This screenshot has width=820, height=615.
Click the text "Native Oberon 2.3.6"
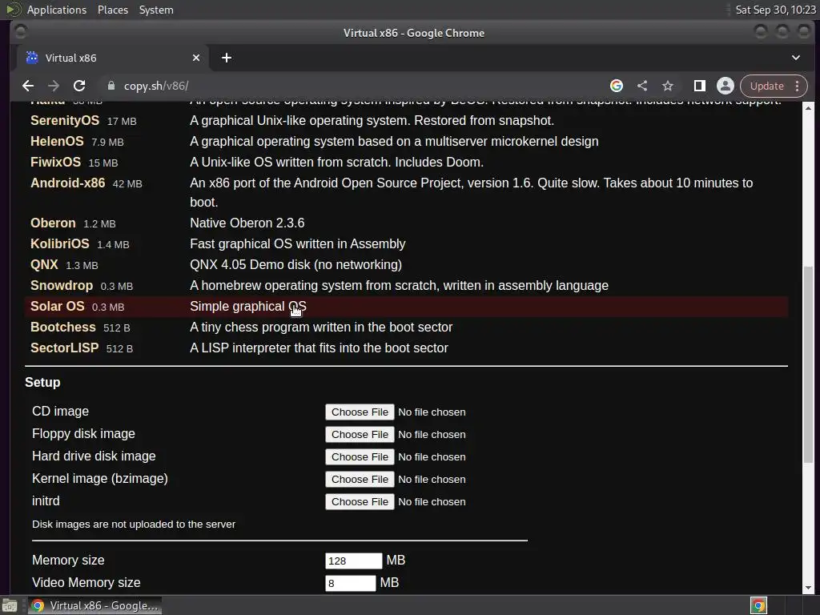tap(247, 223)
